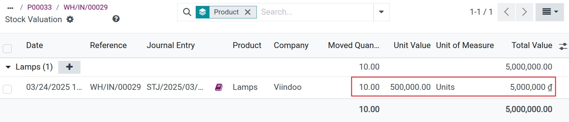The height and width of the screenshot is (122, 569).
Task: Click the search magnifier icon
Action: (187, 12)
